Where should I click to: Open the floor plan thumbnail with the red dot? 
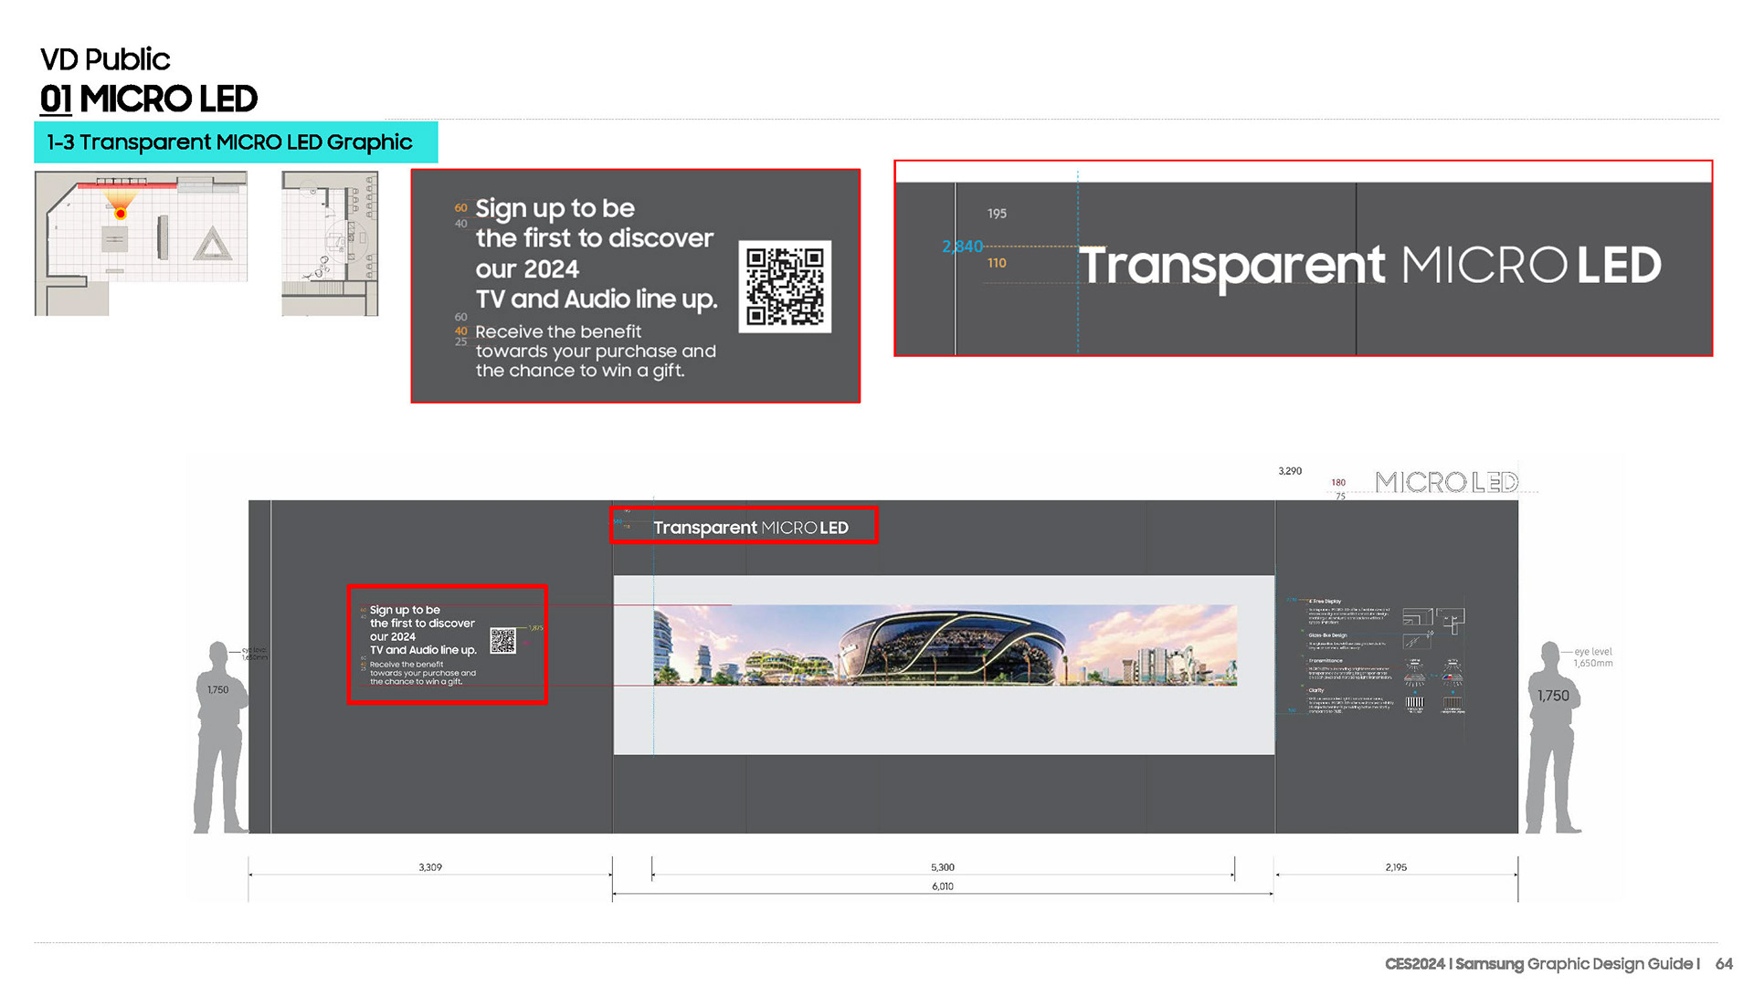[141, 244]
